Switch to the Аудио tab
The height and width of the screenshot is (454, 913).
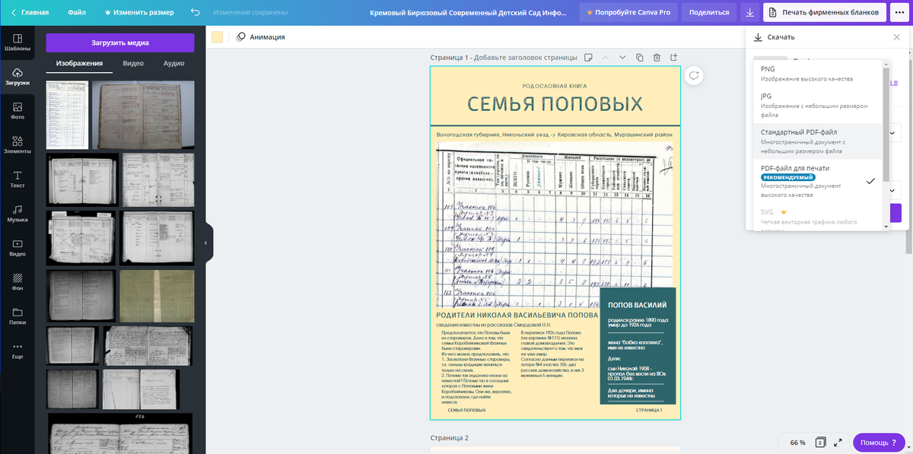tap(173, 63)
